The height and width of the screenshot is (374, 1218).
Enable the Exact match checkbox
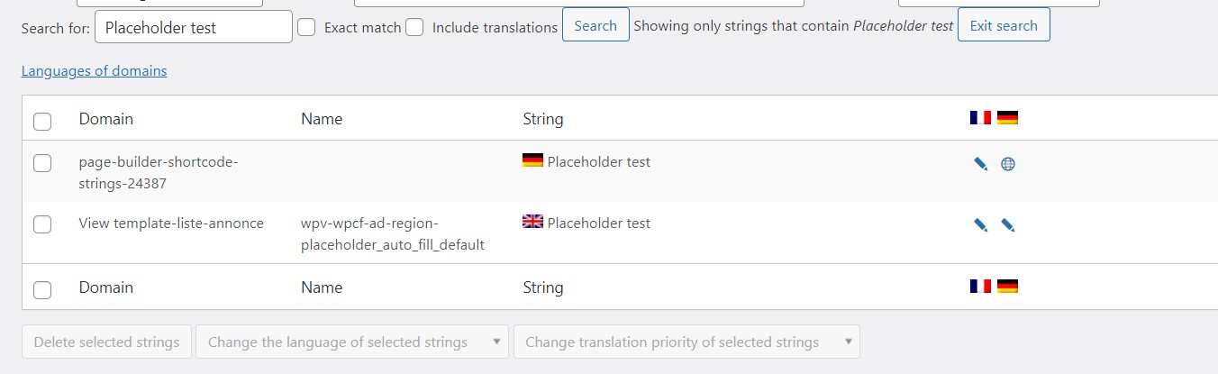(x=306, y=27)
